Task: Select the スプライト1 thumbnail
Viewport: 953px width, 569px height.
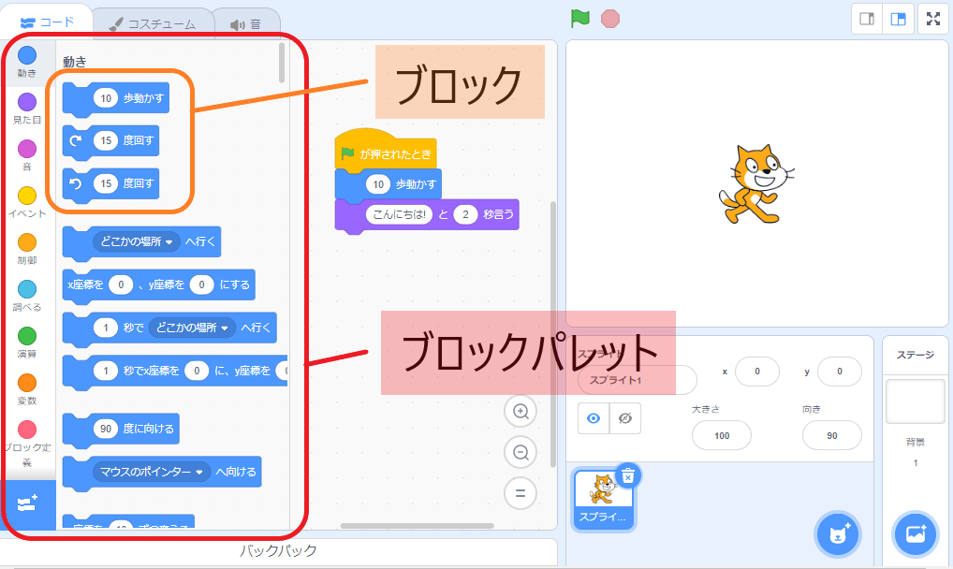Action: [x=603, y=489]
